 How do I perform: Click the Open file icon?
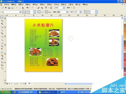(6, 8)
